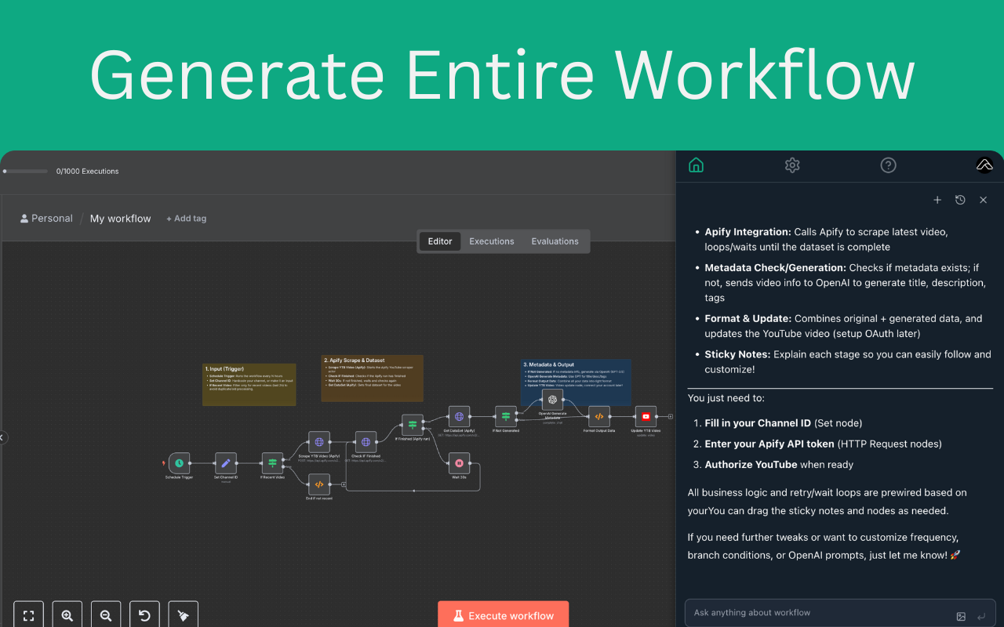Click the executions usage progress bar
The width and height of the screenshot is (1004, 627).
(25, 171)
